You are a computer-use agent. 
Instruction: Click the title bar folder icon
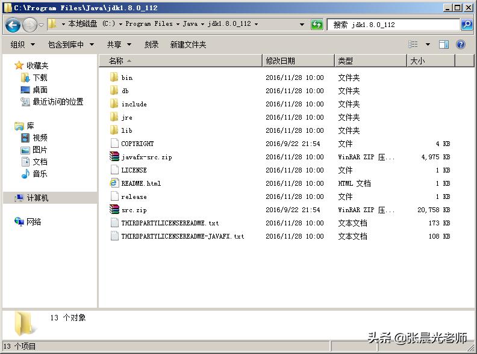click(8, 8)
